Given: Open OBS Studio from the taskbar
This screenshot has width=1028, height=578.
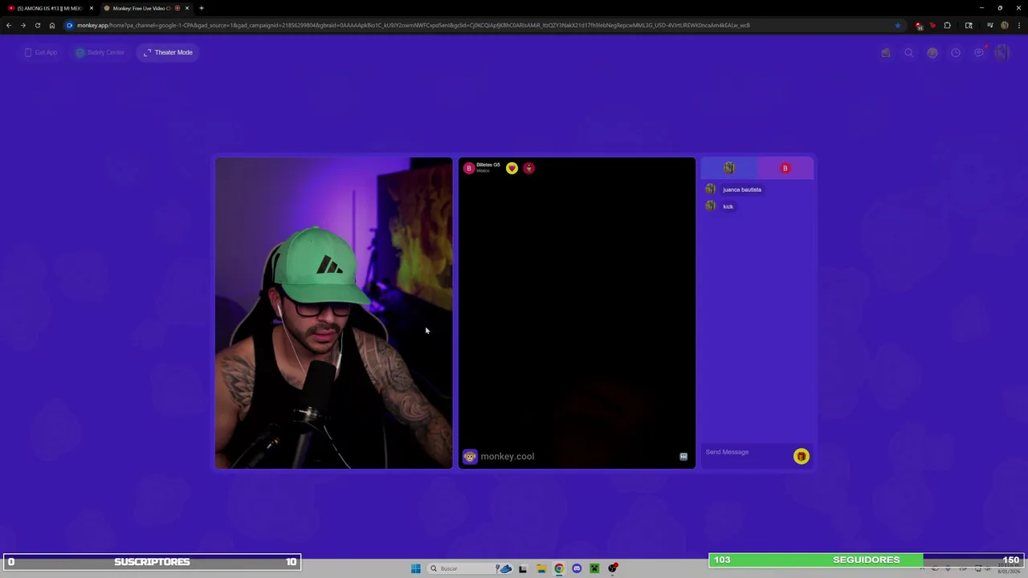Looking at the screenshot, I should (613, 568).
